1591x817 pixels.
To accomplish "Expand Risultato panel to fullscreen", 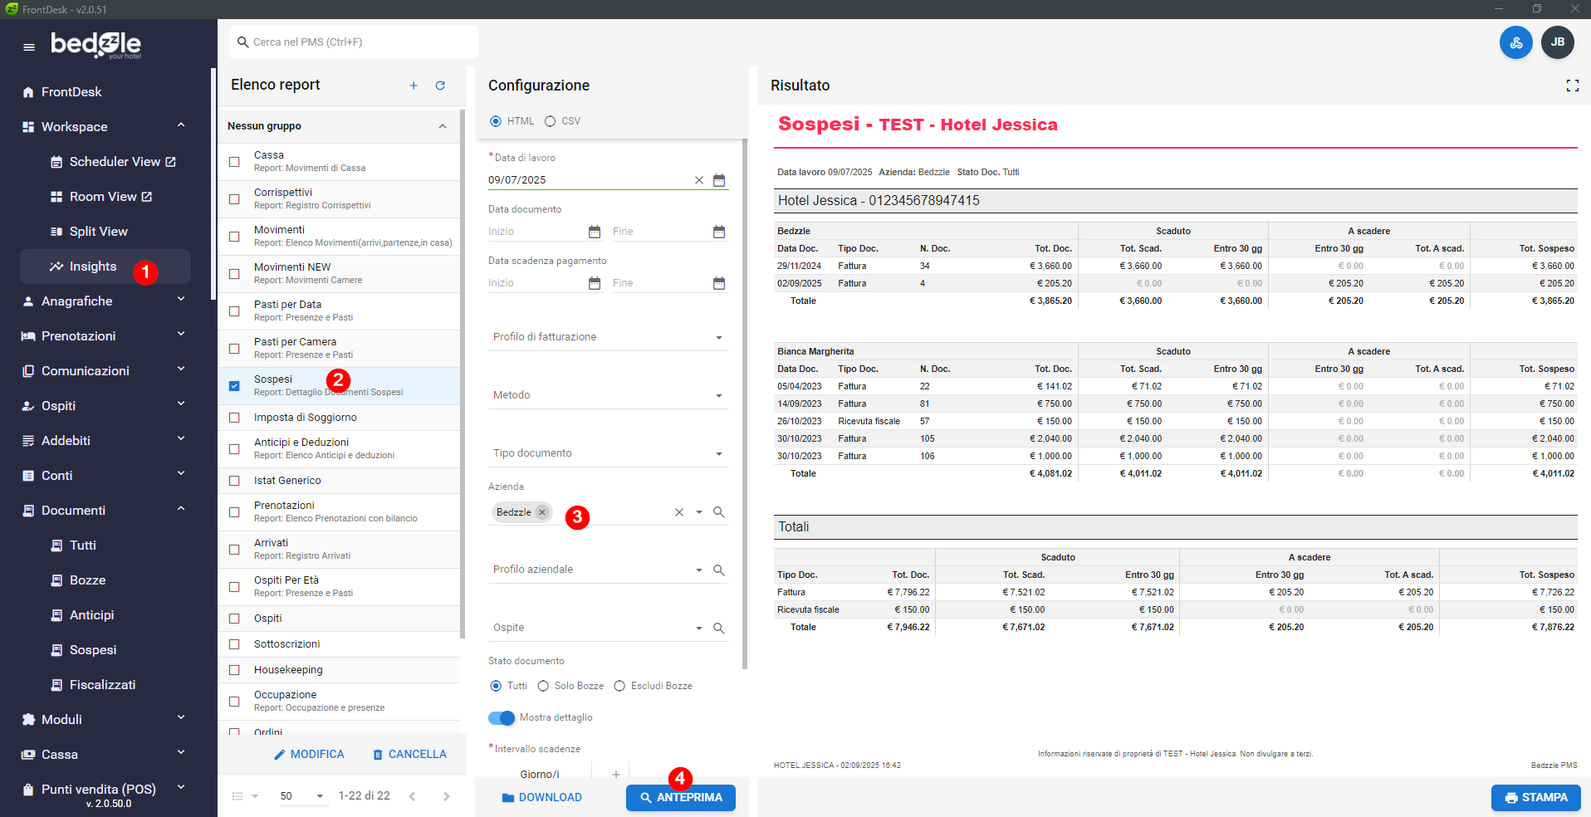I will pyautogui.click(x=1572, y=86).
